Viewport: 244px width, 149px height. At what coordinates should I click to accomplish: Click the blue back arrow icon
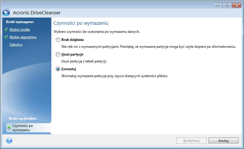[x=6, y=13]
